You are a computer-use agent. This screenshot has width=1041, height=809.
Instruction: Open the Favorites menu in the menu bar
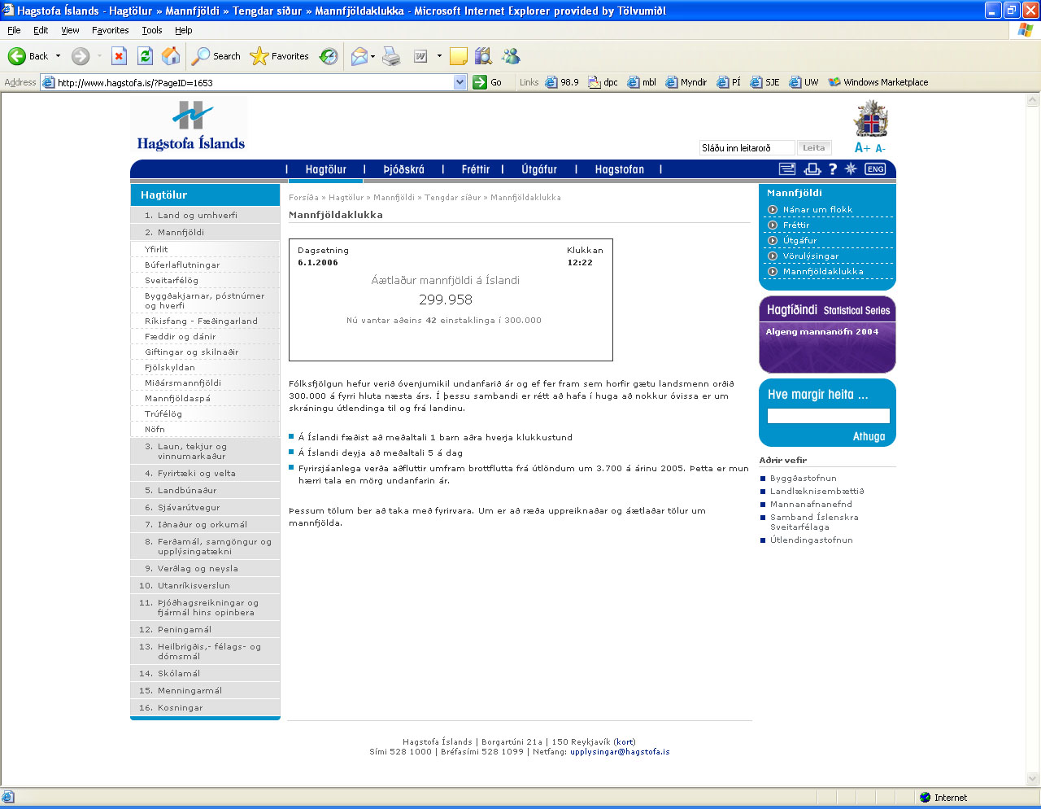(x=110, y=30)
